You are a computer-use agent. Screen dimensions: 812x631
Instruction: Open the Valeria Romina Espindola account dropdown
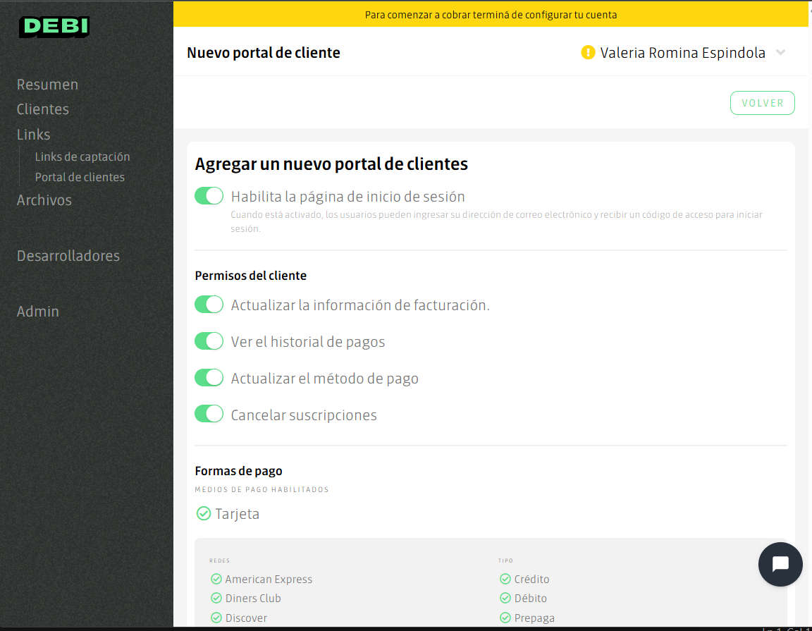click(780, 52)
